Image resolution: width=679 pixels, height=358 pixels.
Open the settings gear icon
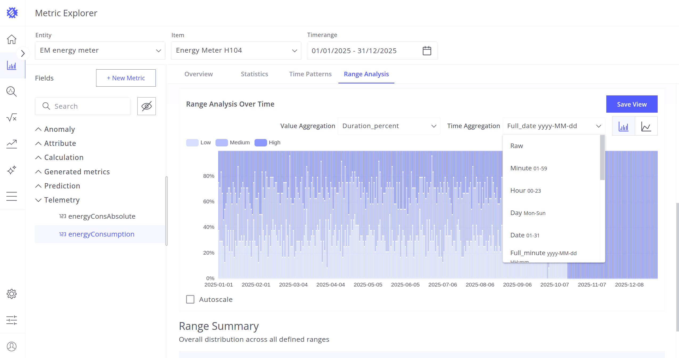click(x=11, y=294)
